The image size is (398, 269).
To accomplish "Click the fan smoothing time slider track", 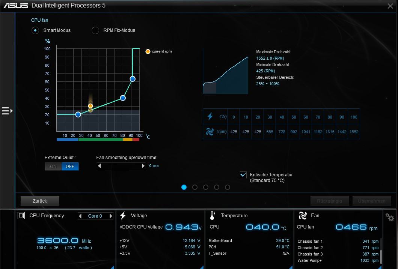I will 121,166.
